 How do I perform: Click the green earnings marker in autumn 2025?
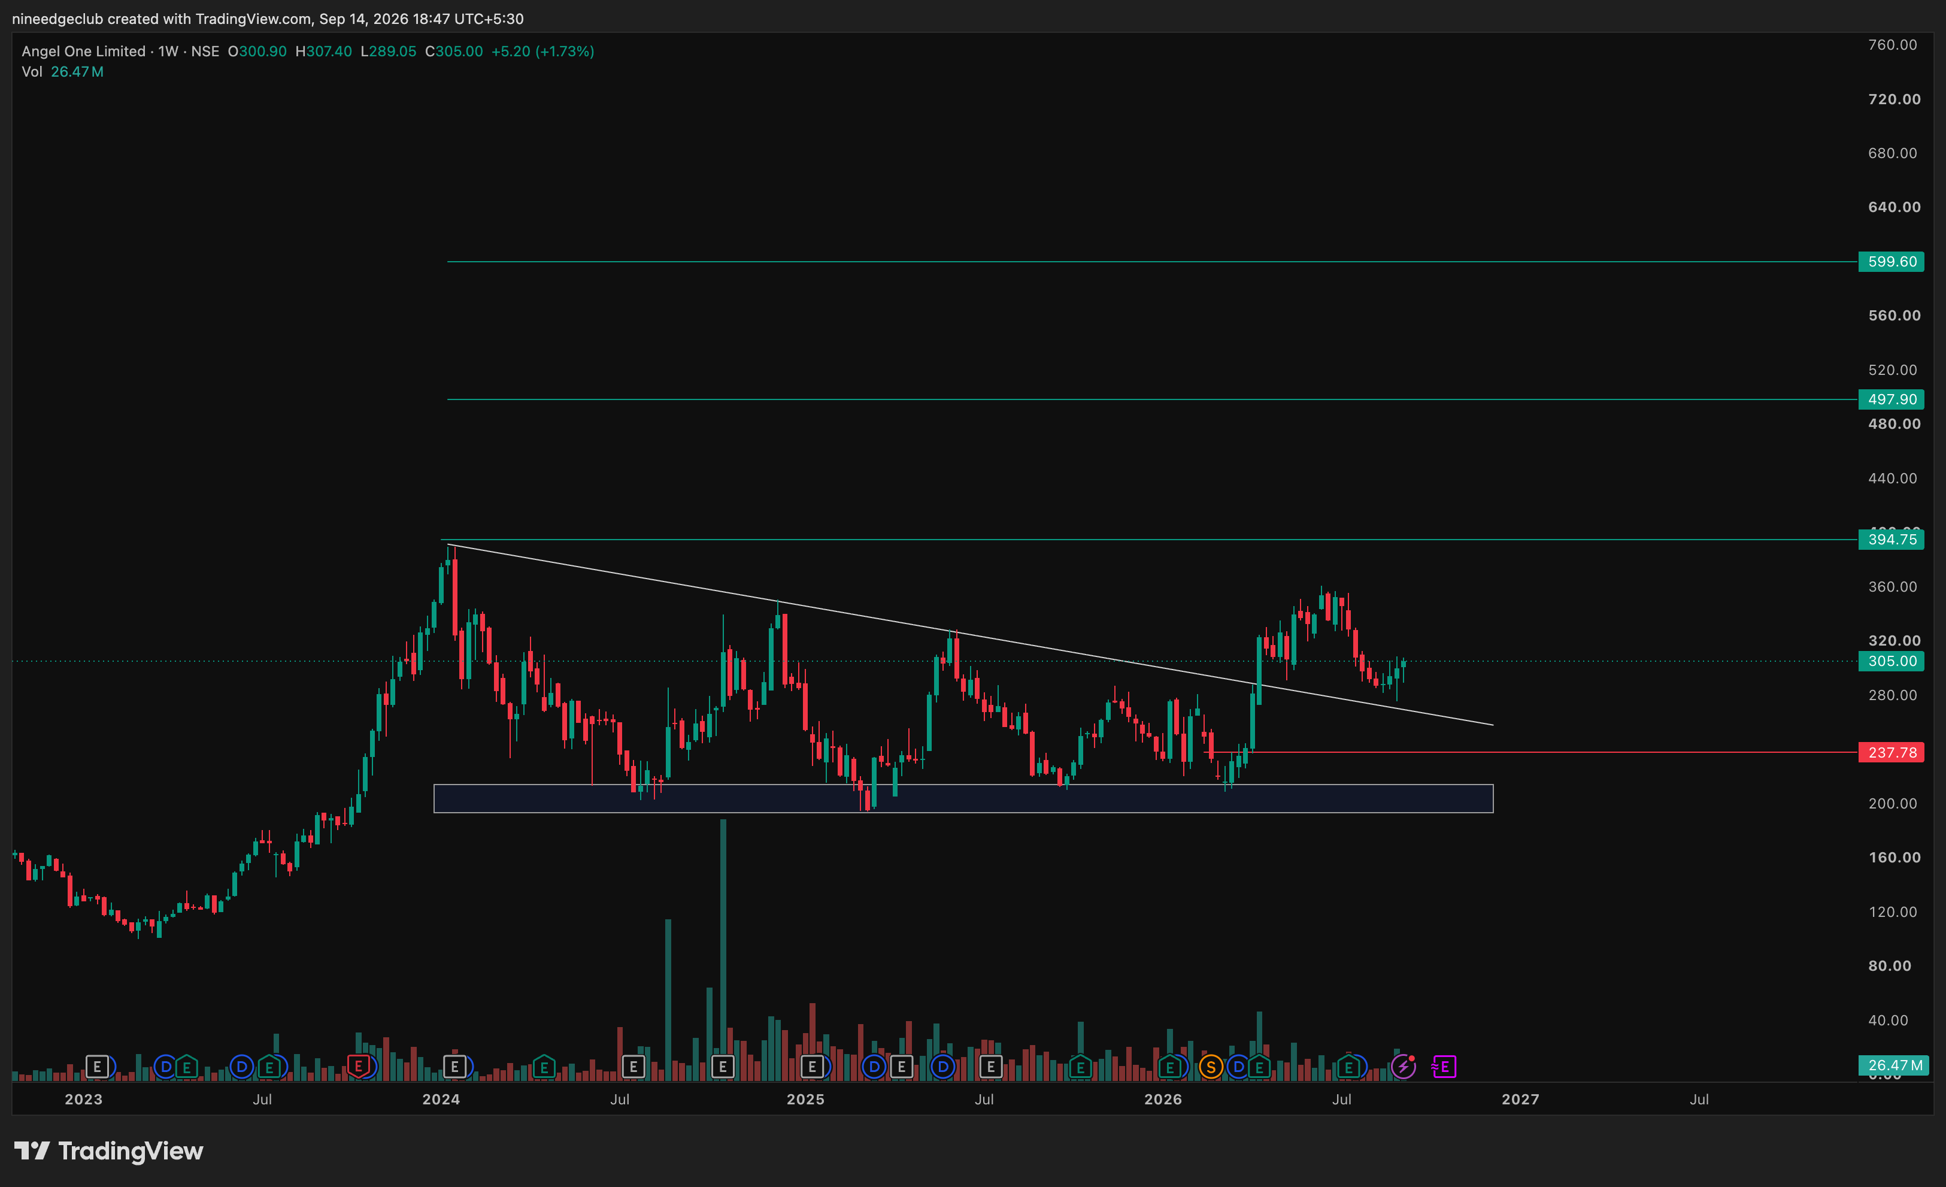pos(1080,1067)
